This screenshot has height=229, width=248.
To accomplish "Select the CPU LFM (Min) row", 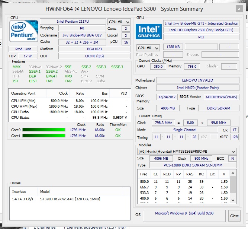I will 70,101.
